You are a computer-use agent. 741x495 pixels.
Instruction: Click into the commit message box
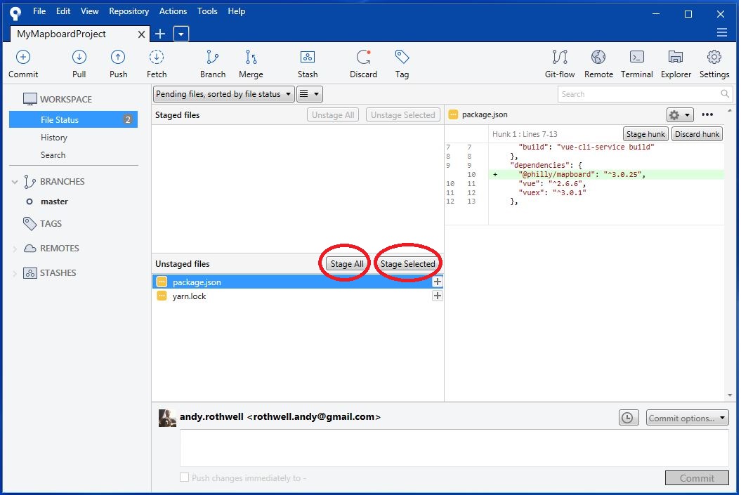[x=454, y=448]
